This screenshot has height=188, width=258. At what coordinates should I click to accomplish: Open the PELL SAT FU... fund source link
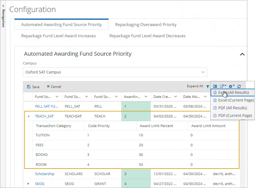coord(46,106)
